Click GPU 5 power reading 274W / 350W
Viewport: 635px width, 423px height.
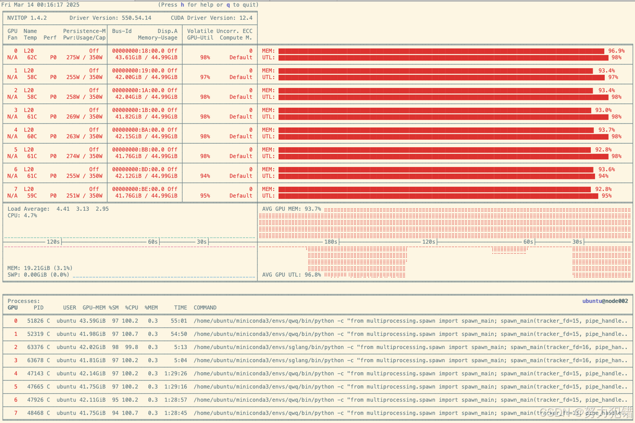coord(84,156)
